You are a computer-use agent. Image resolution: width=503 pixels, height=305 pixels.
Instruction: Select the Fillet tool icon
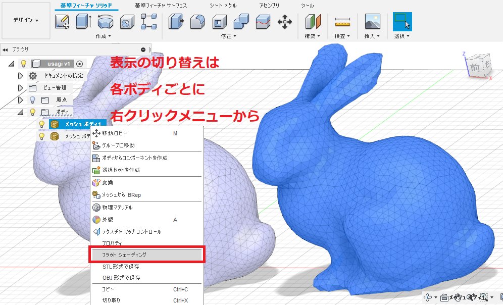197,22
